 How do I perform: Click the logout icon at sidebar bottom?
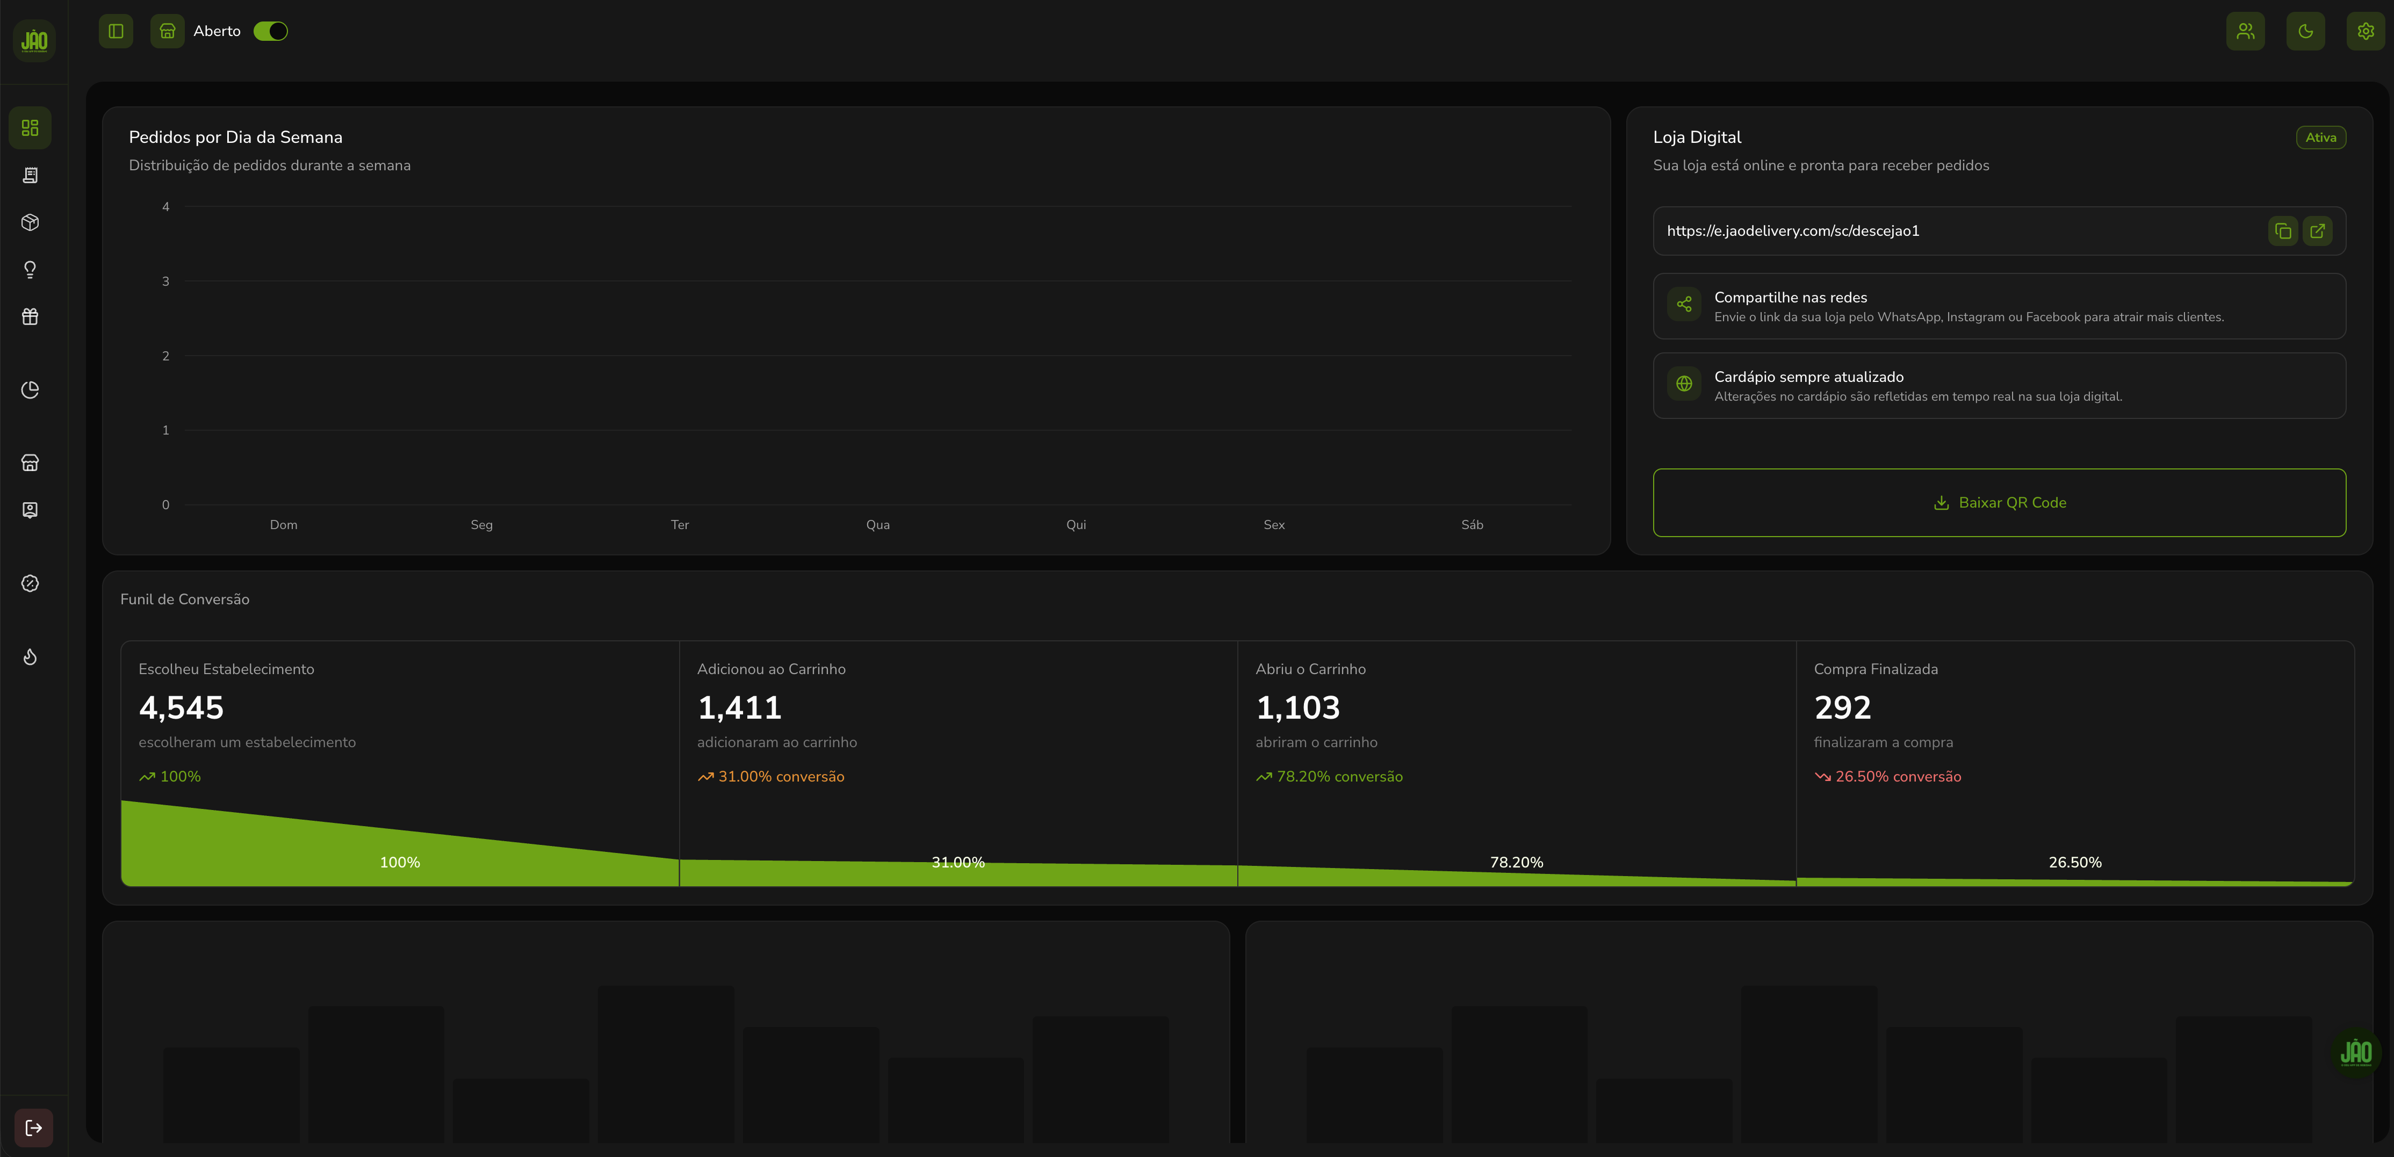33,1127
